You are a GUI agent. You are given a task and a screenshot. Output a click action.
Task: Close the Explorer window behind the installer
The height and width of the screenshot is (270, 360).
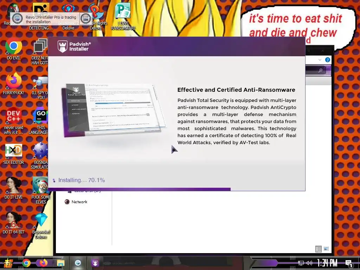pyautogui.click(x=322, y=51)
